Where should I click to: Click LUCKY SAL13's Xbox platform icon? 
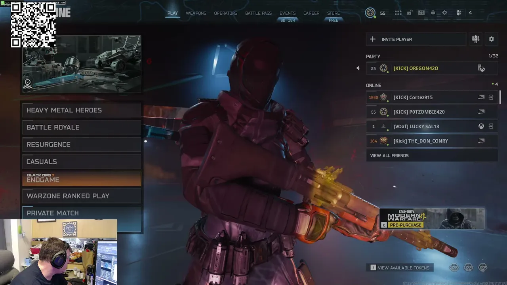click(x=481, y=126)
